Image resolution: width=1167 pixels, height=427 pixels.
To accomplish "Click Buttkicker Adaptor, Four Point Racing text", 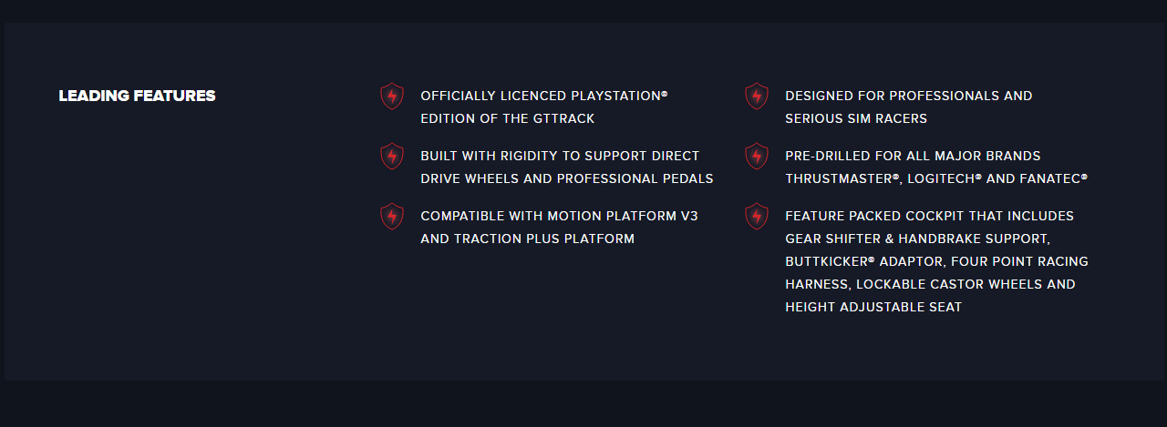I will [936, 261].
